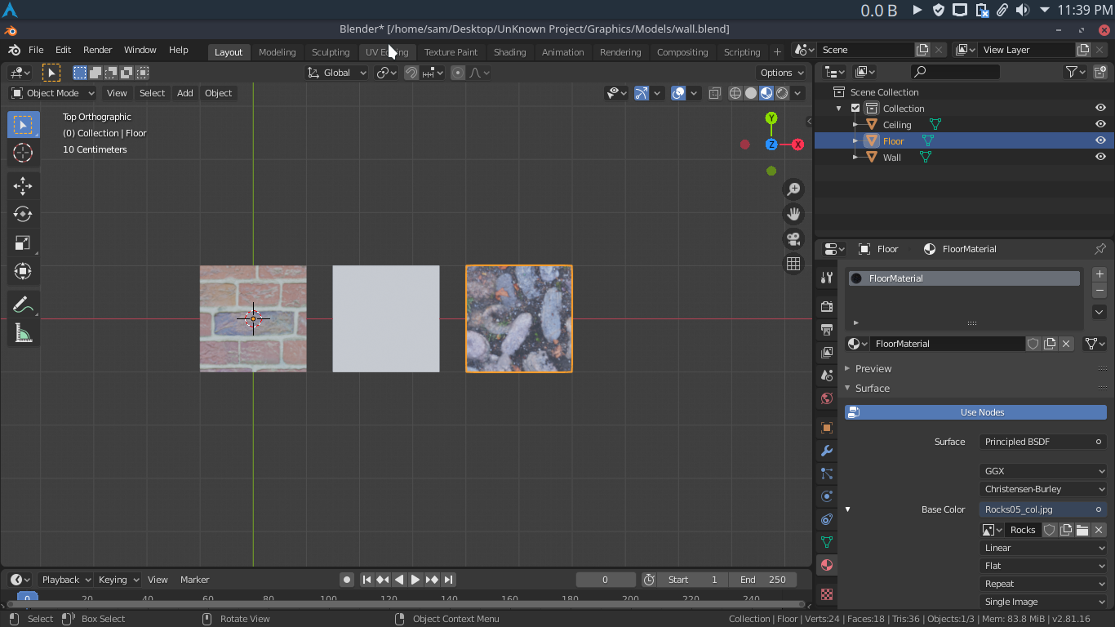The height and width of the screenshot is (627, 1115).
Task: Switch to the Shading workspace tab
Action: (509, 52)
